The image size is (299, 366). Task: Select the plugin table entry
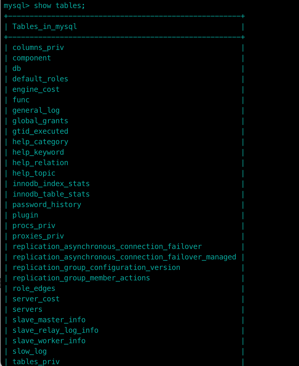pos(25,215)
